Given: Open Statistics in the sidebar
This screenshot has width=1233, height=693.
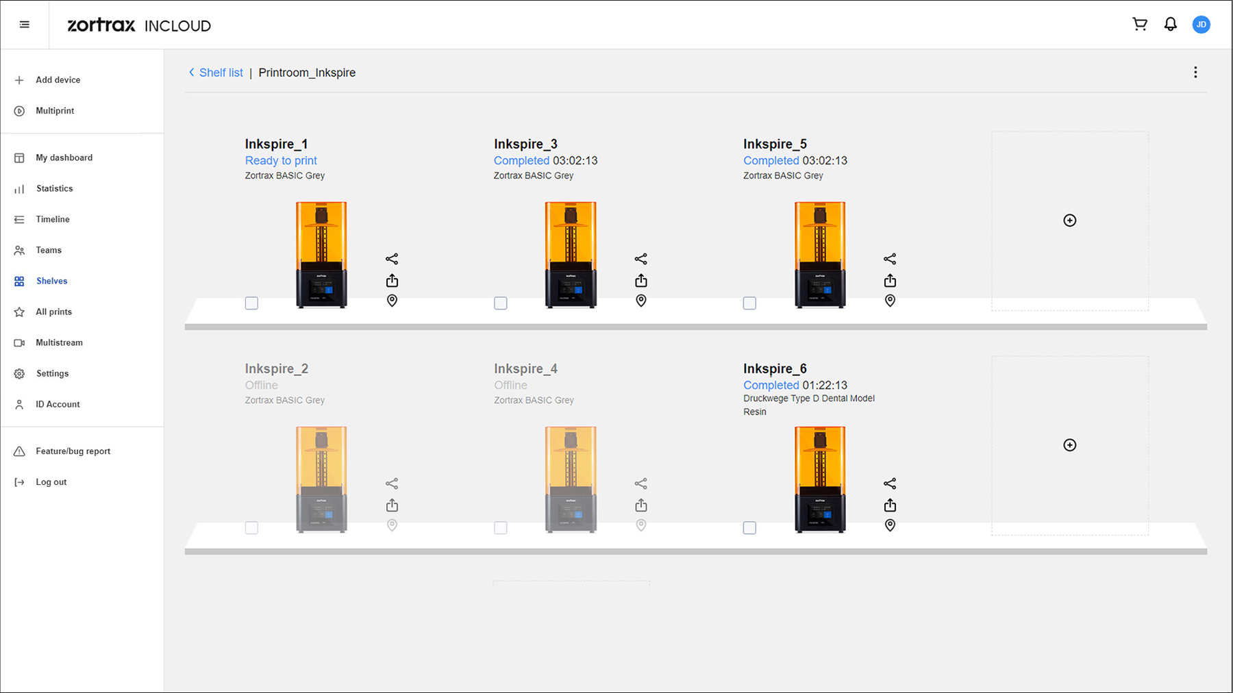Looking at the screenshot, I should pos(54,188).
